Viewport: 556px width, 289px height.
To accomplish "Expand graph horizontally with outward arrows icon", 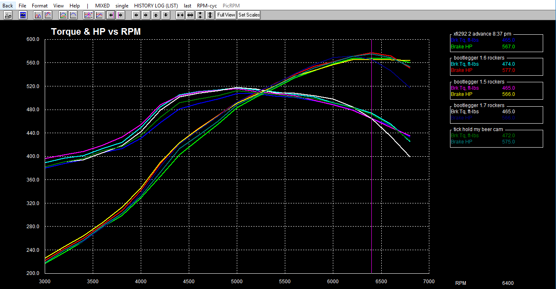I will [x=190, y=15].
